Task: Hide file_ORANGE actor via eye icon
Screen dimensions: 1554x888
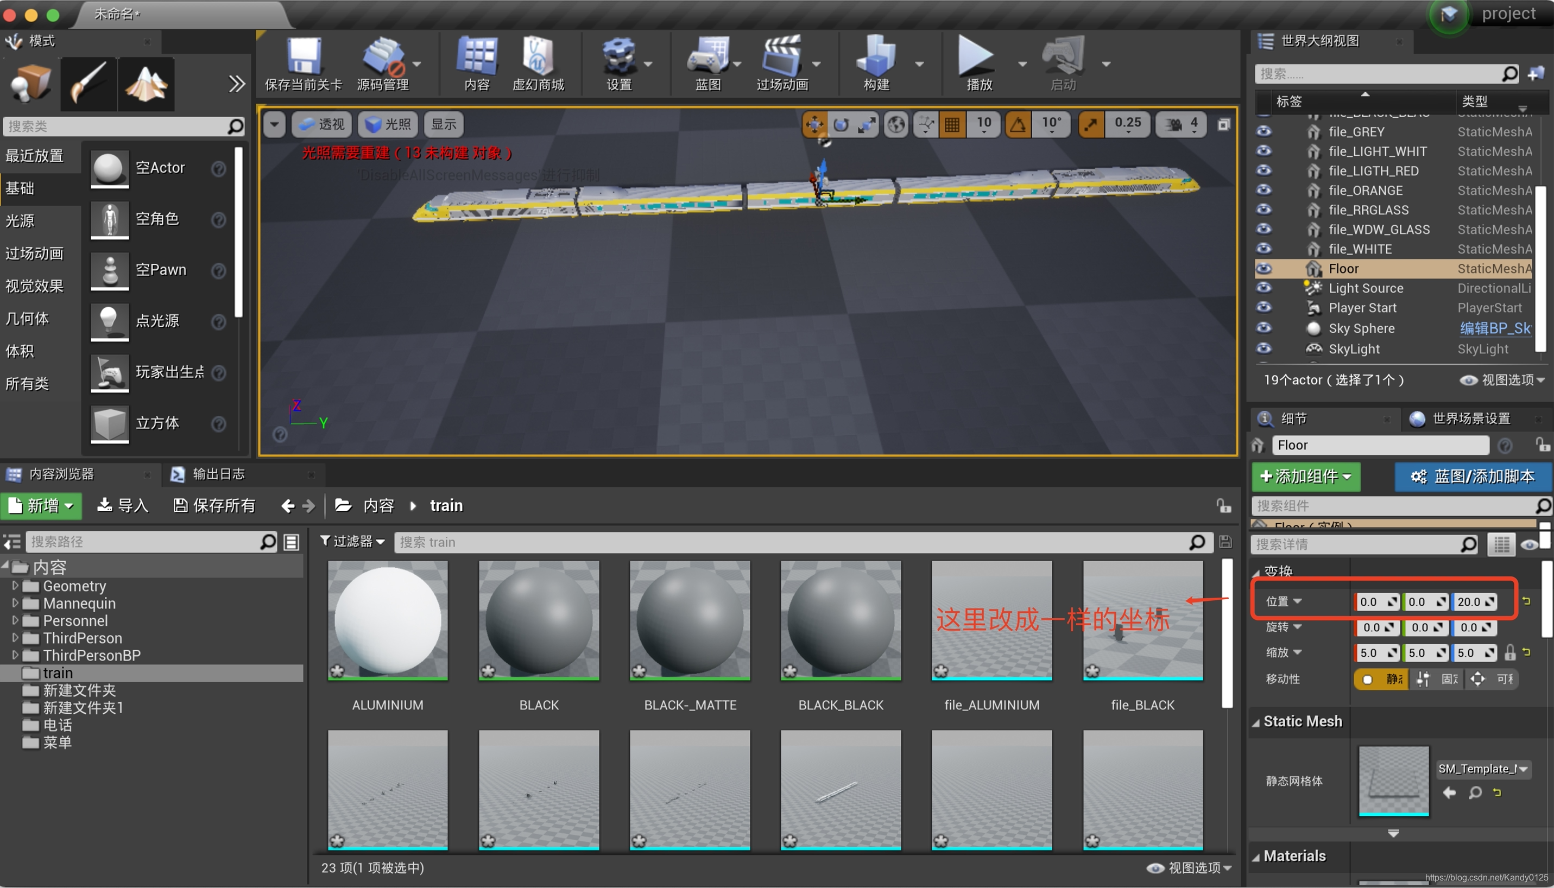Action: coord(1264,189)
